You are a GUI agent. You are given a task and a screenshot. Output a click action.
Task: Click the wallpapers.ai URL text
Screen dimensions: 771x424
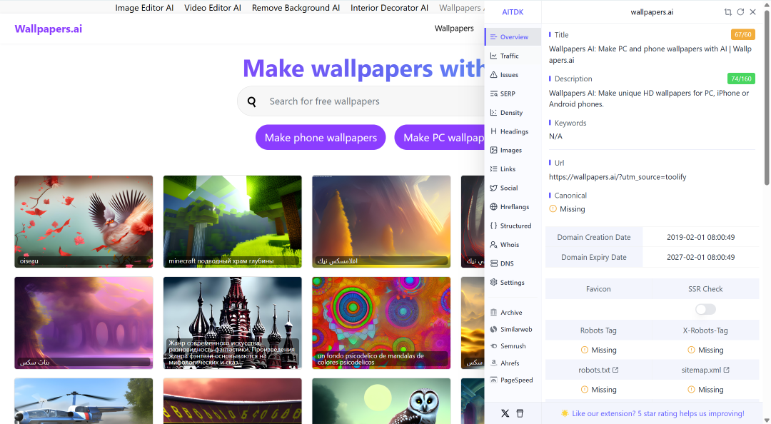(617, 177)
